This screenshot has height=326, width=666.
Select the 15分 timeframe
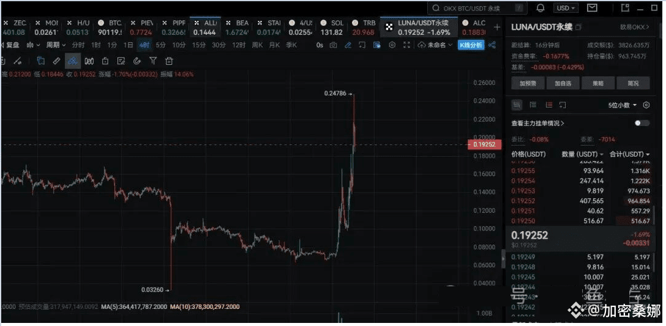tap(198, 45)
